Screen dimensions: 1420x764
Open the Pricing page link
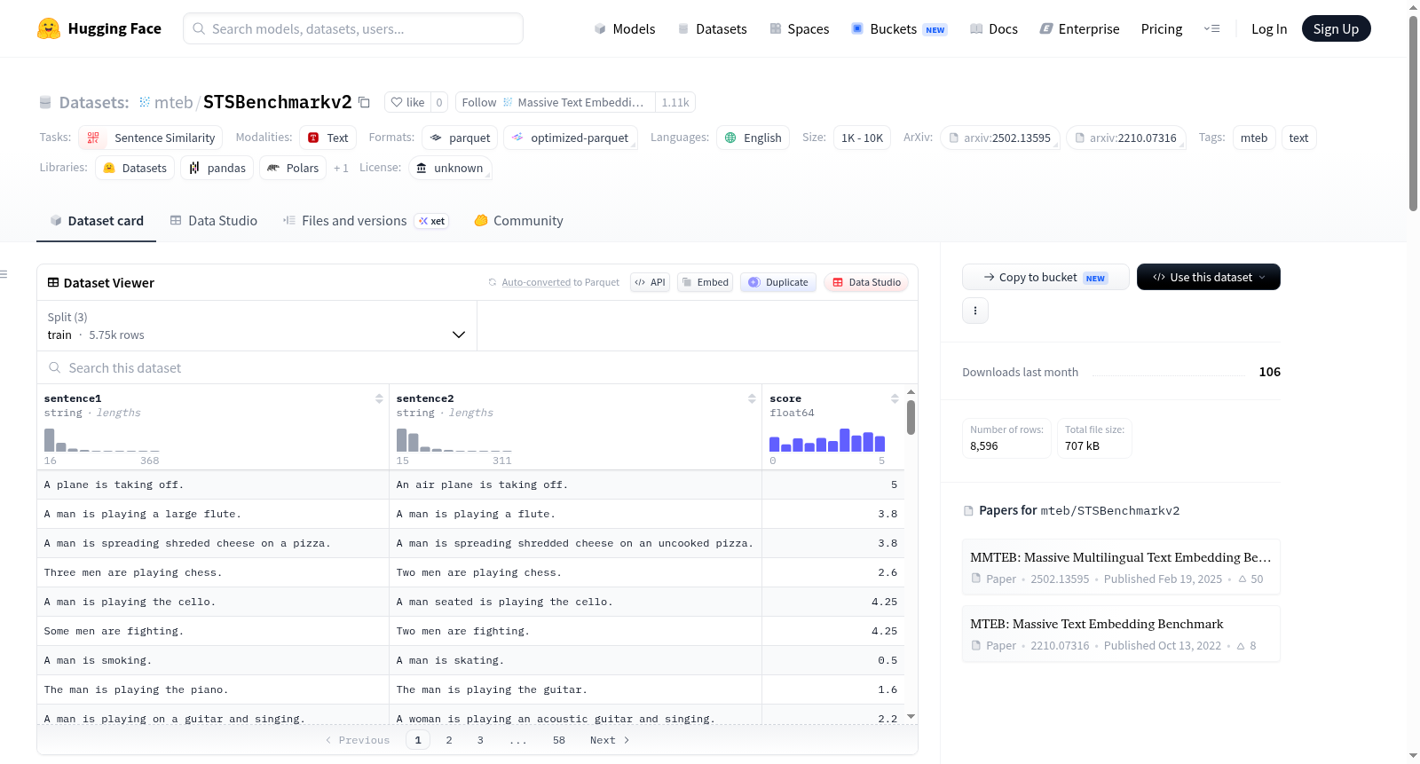[1162, 28]
